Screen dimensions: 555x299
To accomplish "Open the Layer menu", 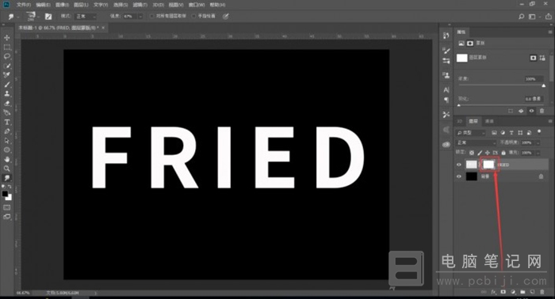I will click(x=81, y=5).
